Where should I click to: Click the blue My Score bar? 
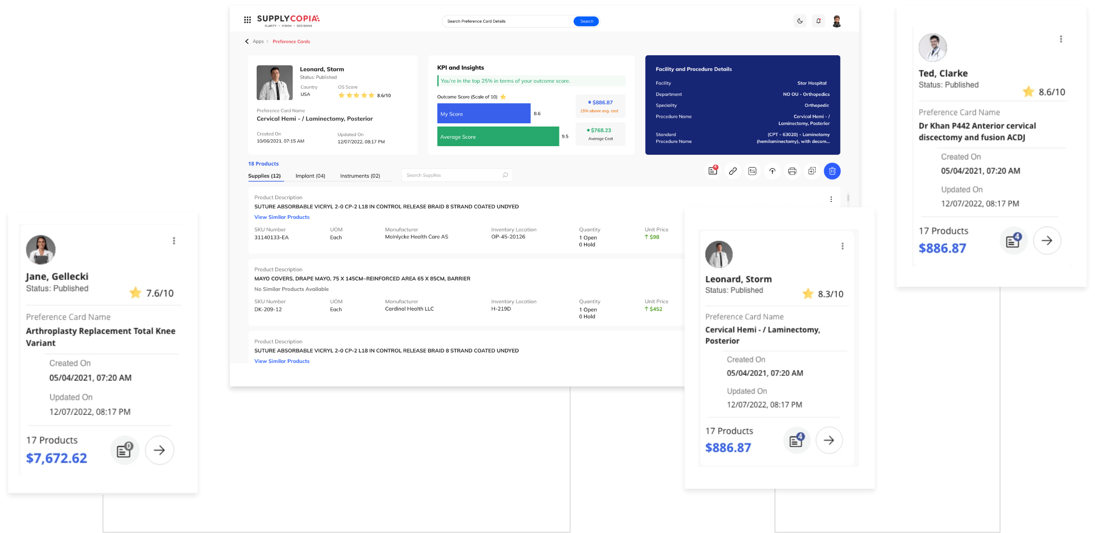484,114
